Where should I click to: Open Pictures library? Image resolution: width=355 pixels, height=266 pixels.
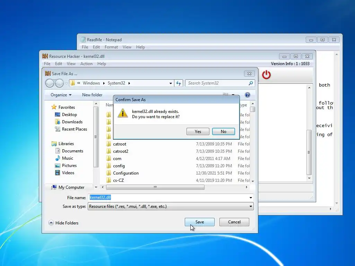pyautogui.click(x=69, y=165)
